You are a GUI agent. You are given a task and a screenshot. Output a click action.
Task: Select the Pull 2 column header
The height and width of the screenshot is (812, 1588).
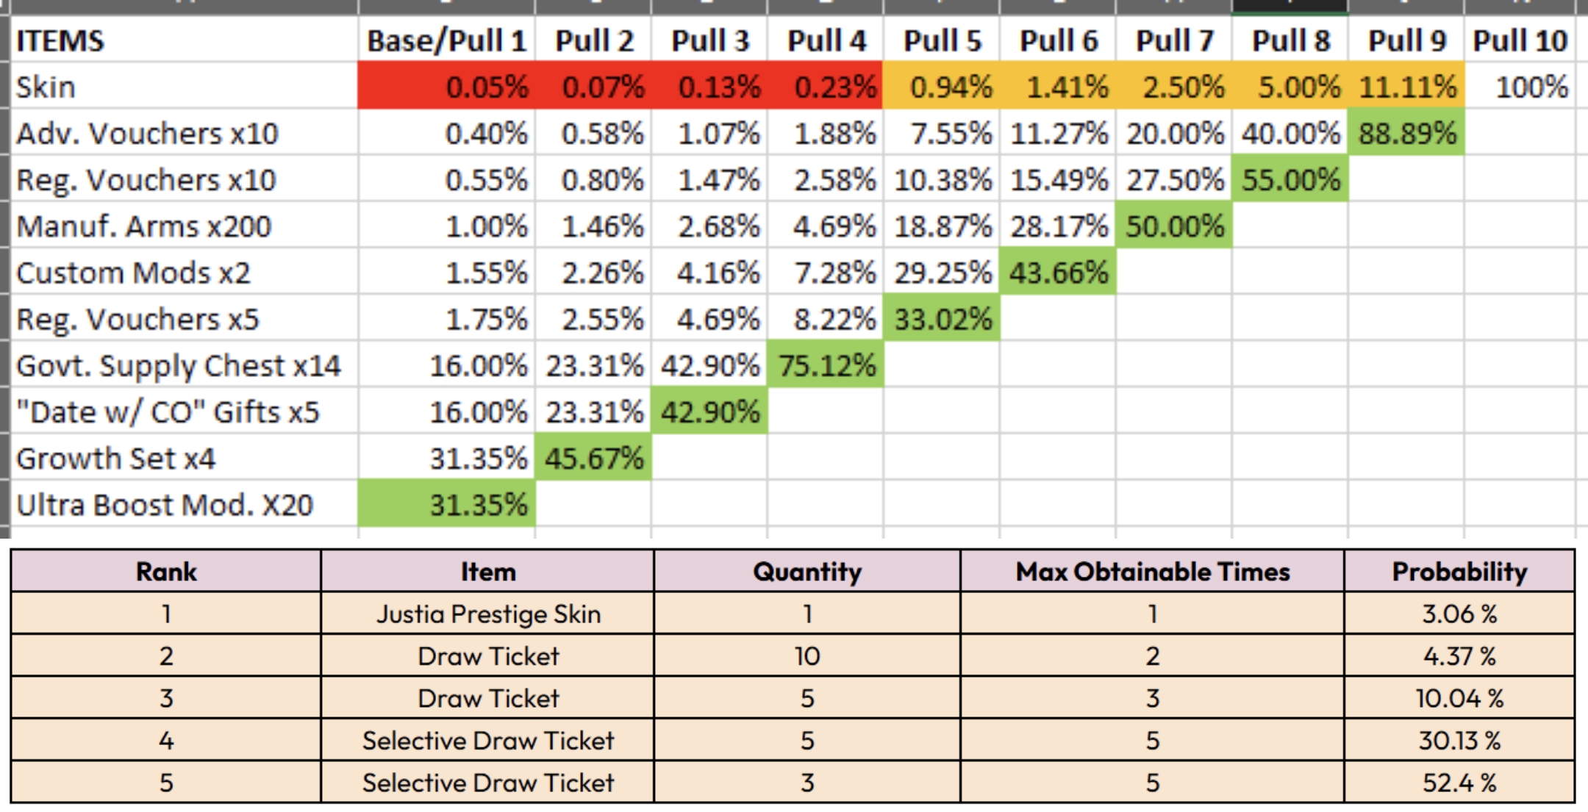(593, 40)
